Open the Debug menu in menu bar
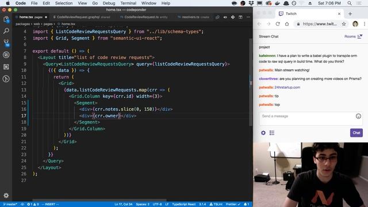 click(109, 3)
